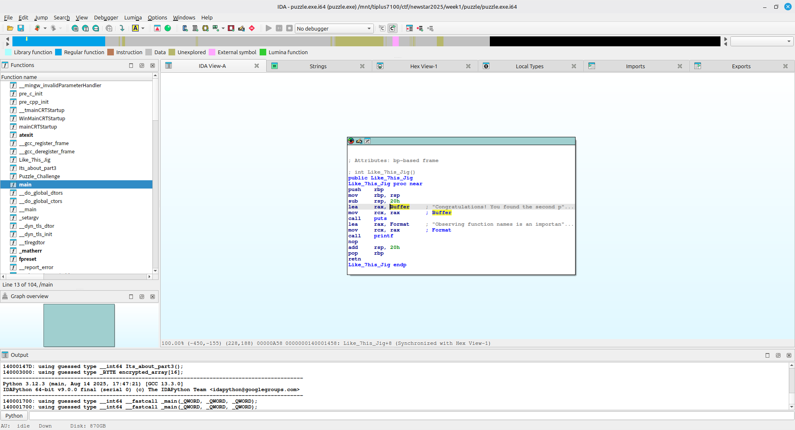Float the Functions panel using its float button
795x430 pixels.
pos(142,65)
